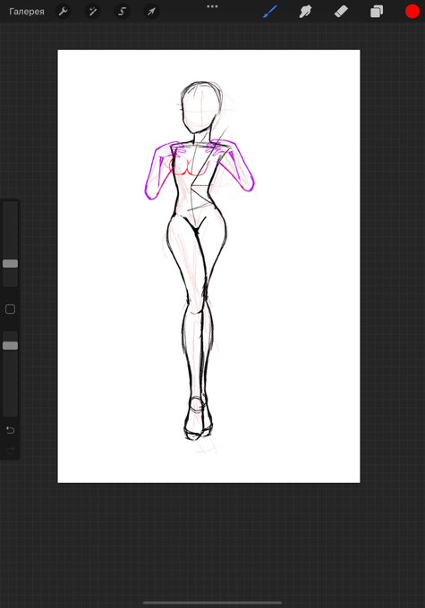425x608 pixels.
Task: Activate the Selection S-shaped tool
Action: (x=122, y=12)
